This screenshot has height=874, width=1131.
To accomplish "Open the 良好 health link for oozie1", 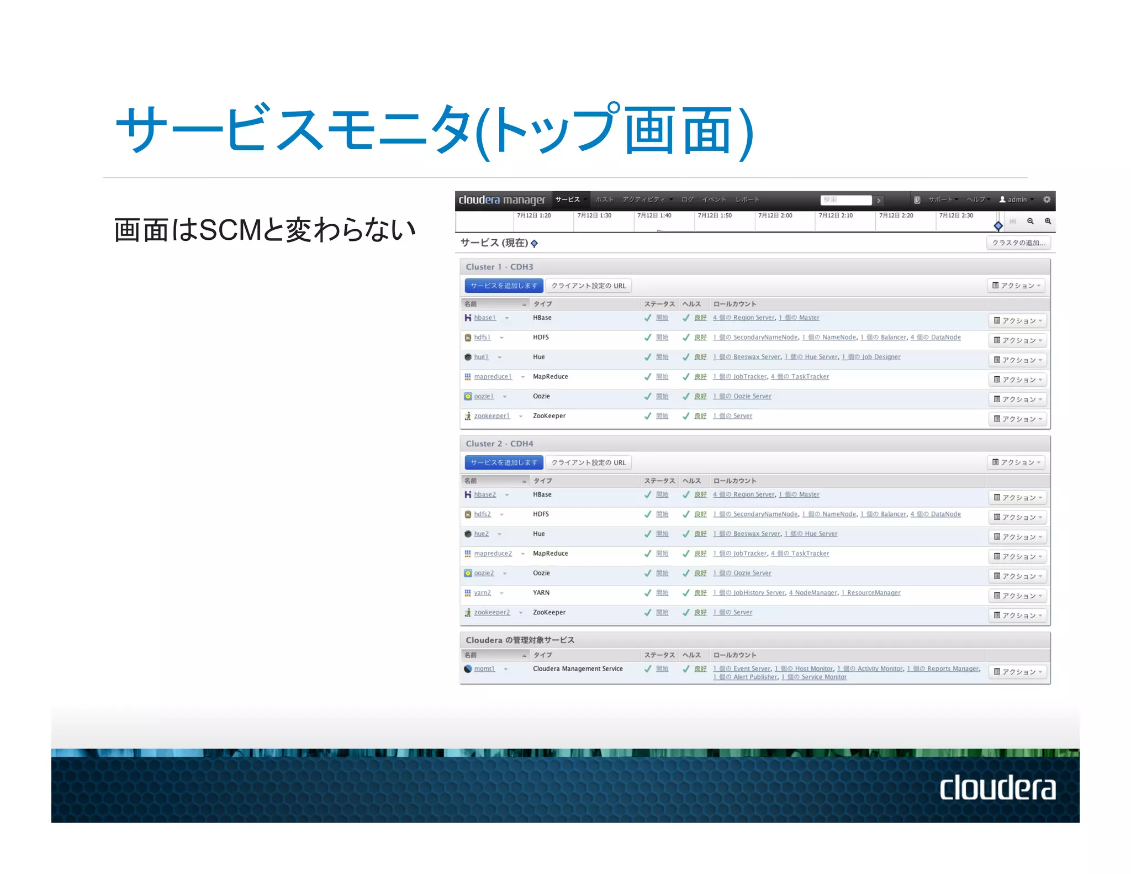I will coord(700,396).
